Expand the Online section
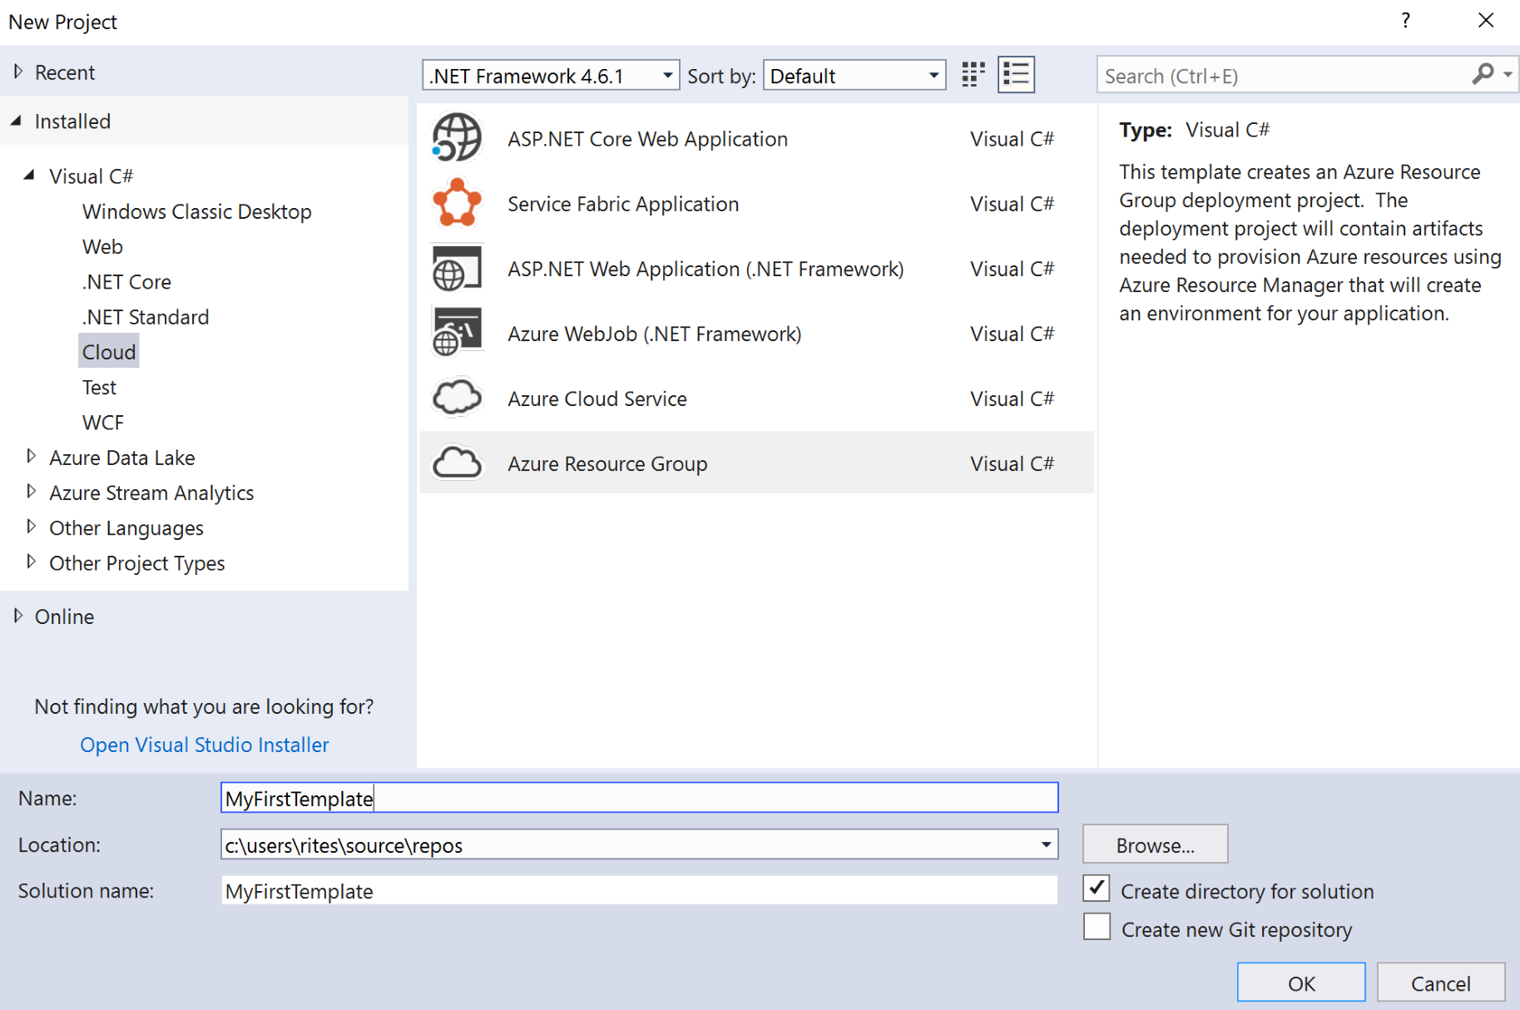The image size is (1520, 1010). [x=18, y=616]
